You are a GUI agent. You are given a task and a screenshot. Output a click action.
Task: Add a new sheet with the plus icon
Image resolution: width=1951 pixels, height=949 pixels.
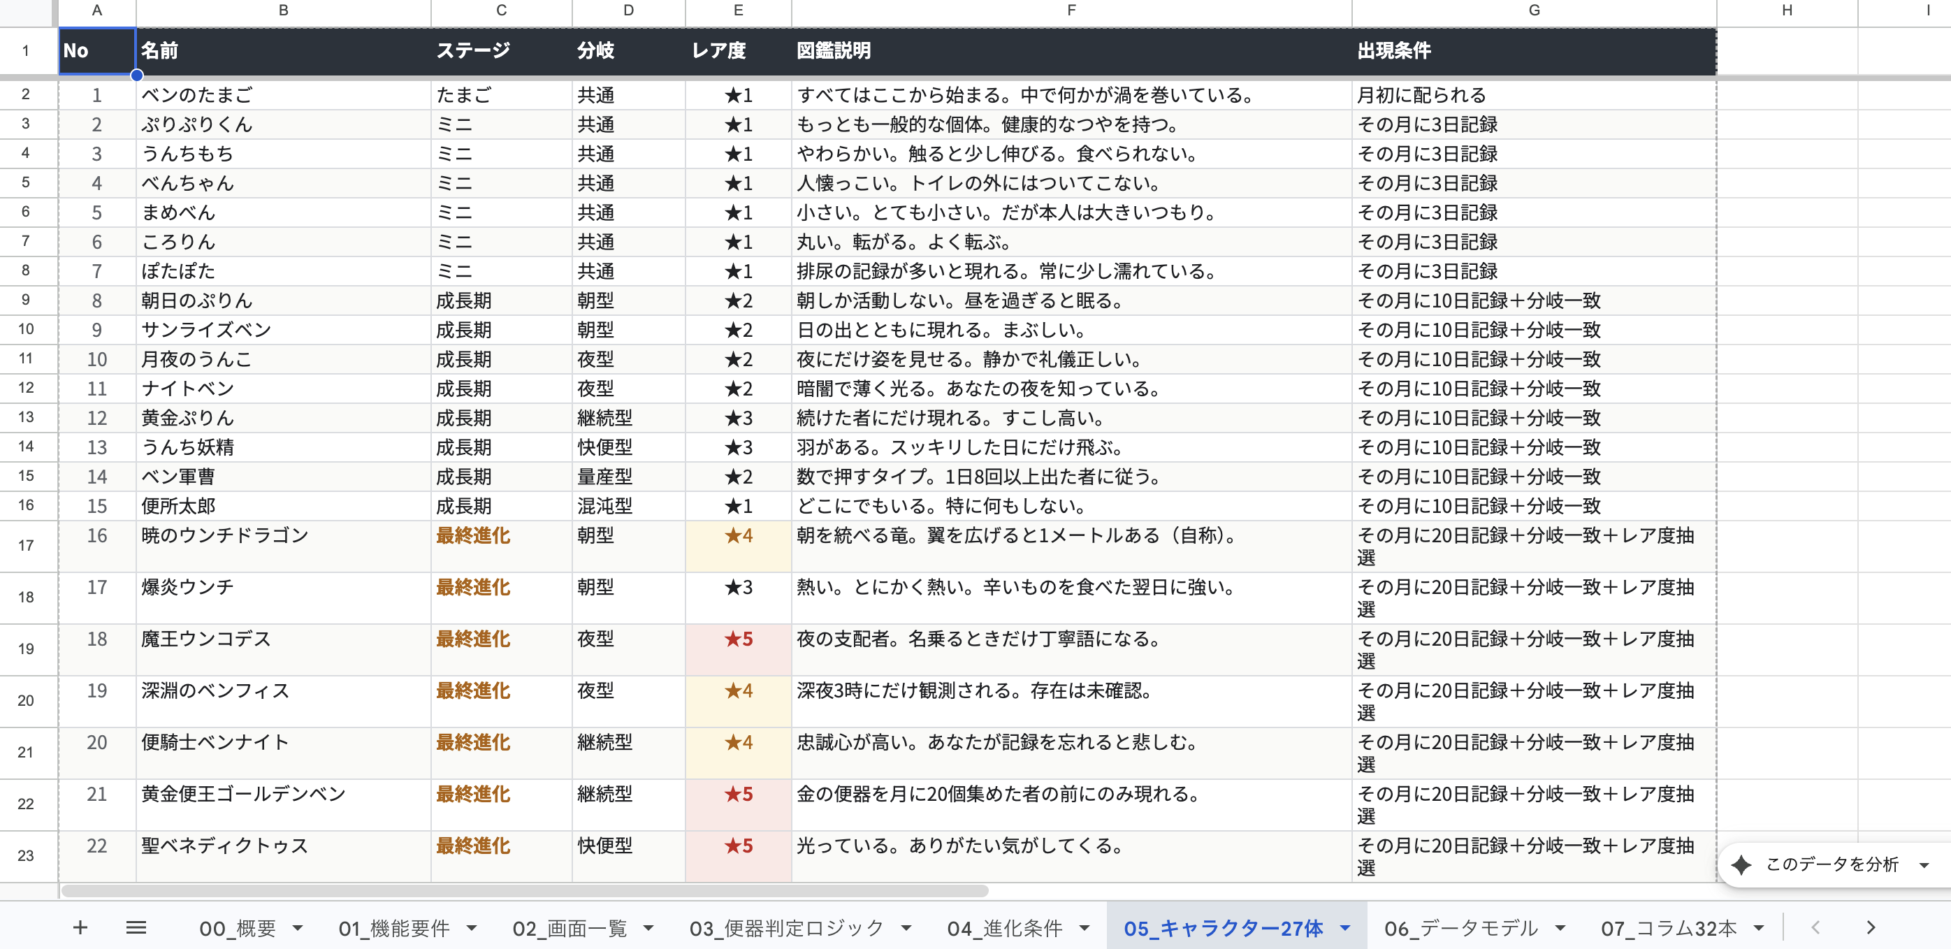pos(80,927)
